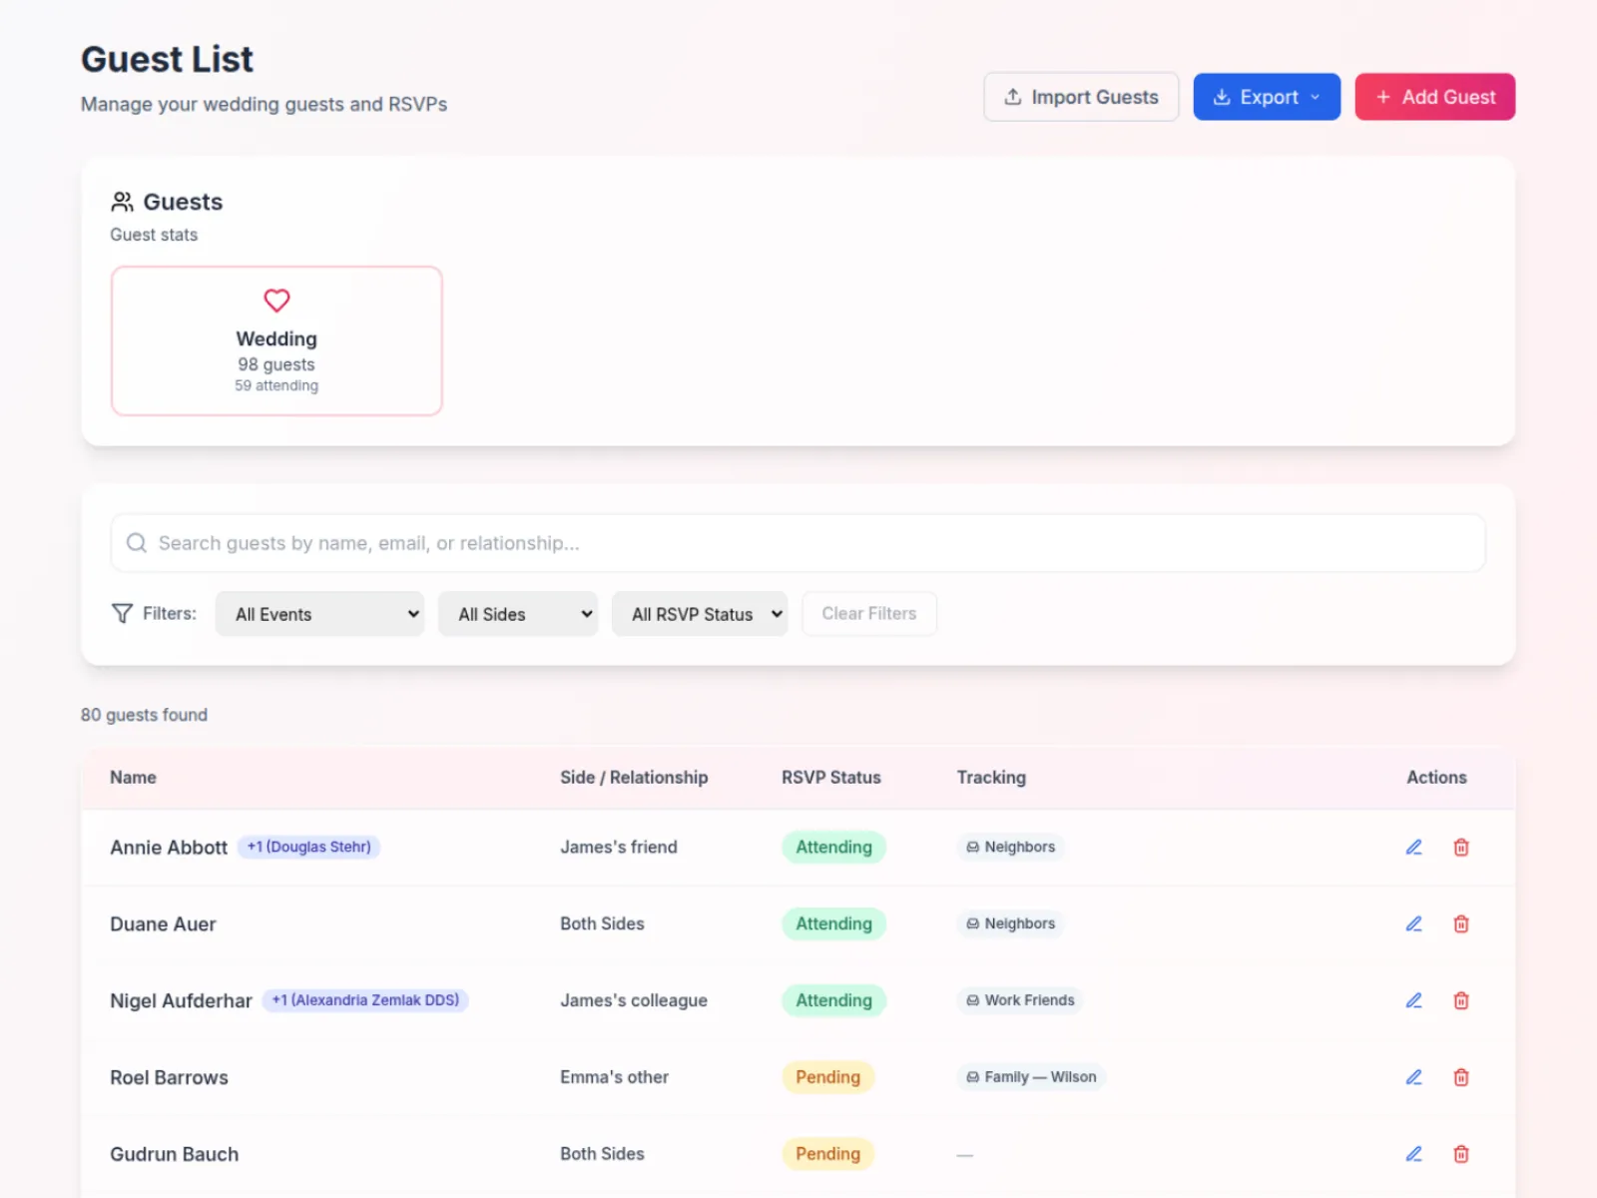Screen dimensions: 1597x1198
Task: Delete Duane Auer from guest list
Action: 1461,924
